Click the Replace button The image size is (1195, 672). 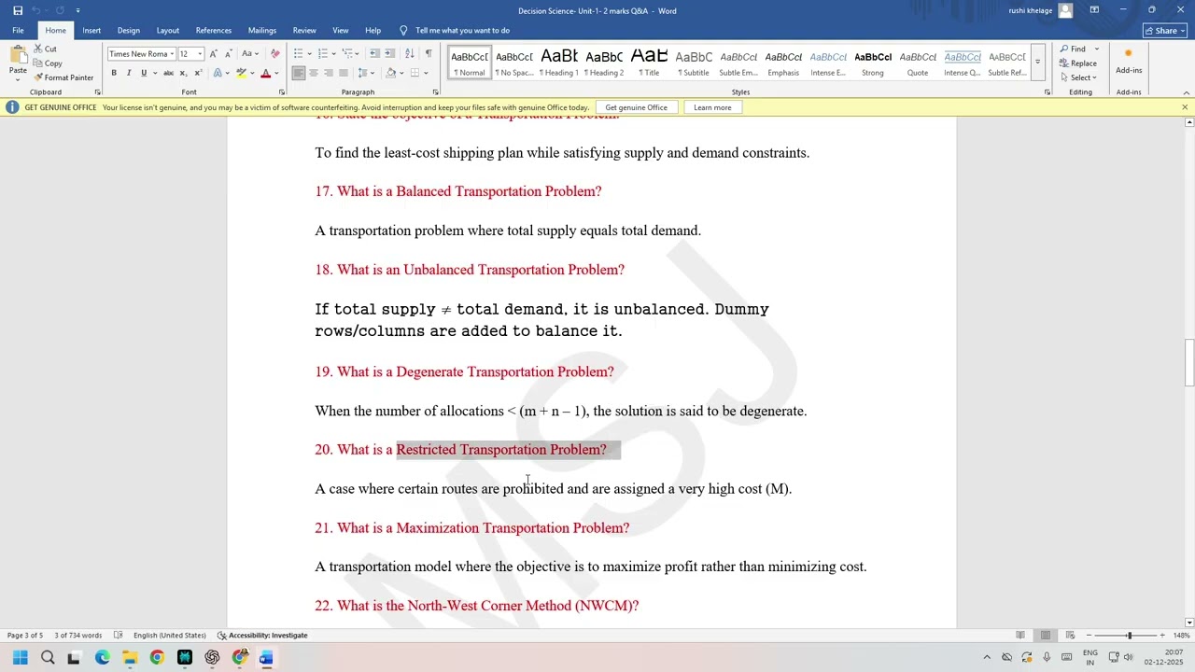click(1078, 63)
